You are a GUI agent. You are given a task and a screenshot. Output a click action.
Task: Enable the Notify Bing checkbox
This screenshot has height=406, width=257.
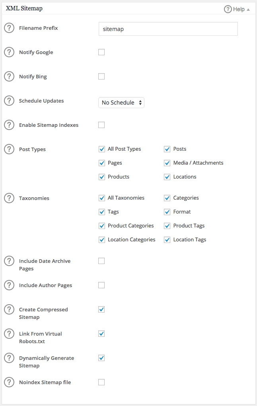click(101, 76)
